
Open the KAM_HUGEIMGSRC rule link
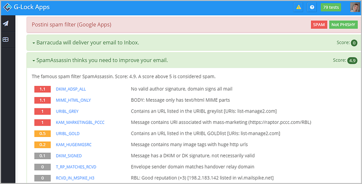click(74, 145)
